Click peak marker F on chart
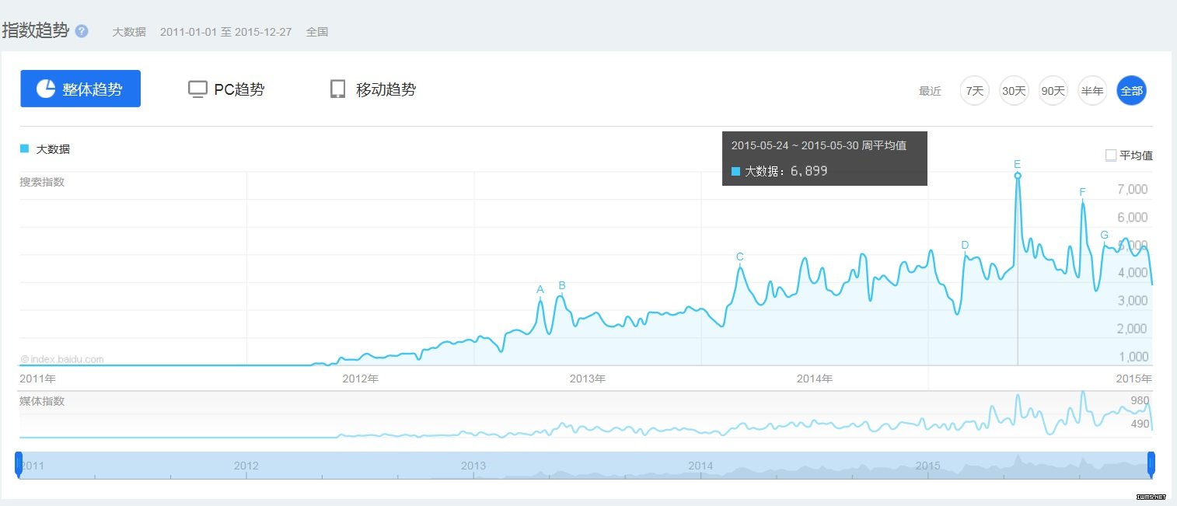 click(1082, 193)
